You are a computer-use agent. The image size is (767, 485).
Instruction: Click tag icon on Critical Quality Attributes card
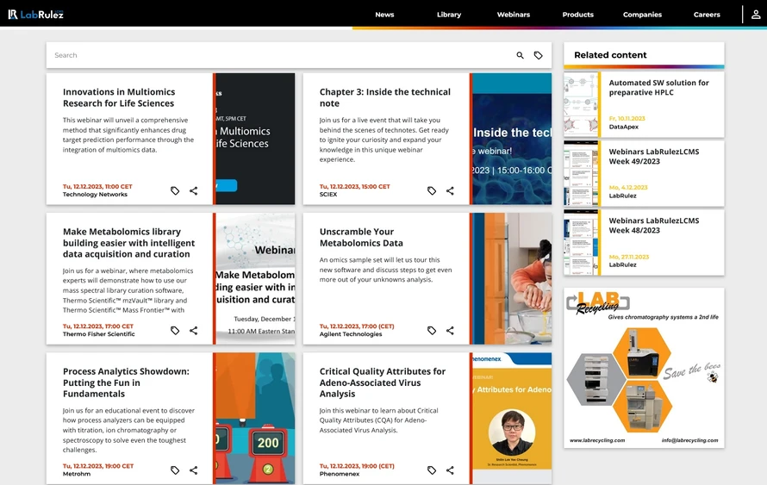coord(432,470)
